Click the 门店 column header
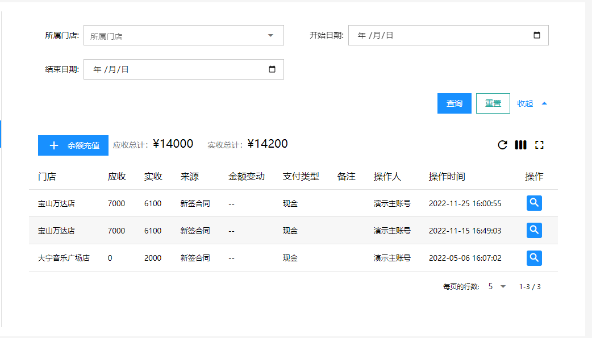Image resolution: width=592 pixels, height=338 pixels. tap(47, 177)
